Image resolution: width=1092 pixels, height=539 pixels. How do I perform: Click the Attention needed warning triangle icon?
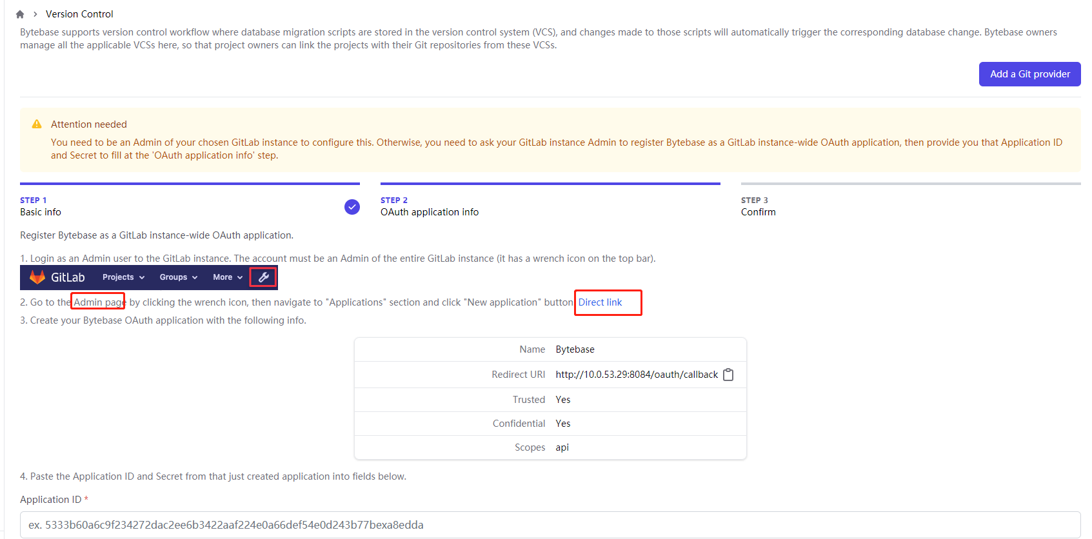tap(37, 124)
